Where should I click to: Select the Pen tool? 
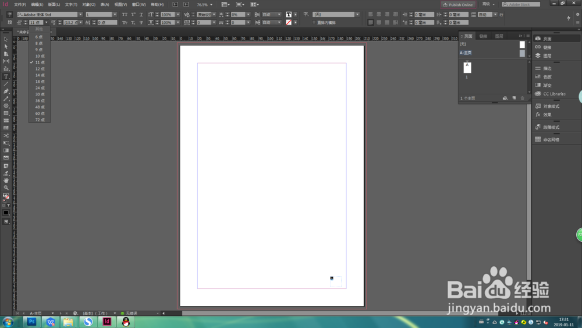6,91
